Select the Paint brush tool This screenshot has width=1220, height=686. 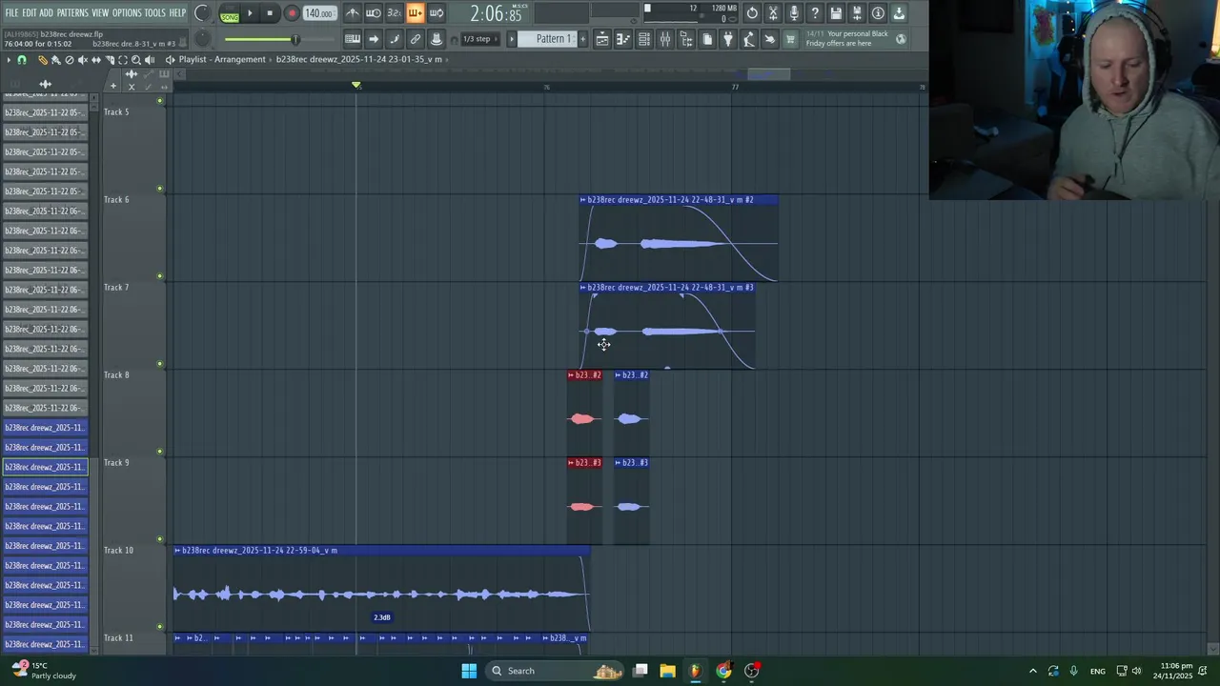pos(55,60)
